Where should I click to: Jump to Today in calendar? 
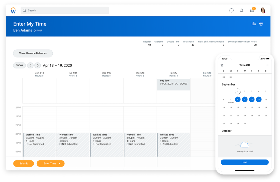(19, 65)
